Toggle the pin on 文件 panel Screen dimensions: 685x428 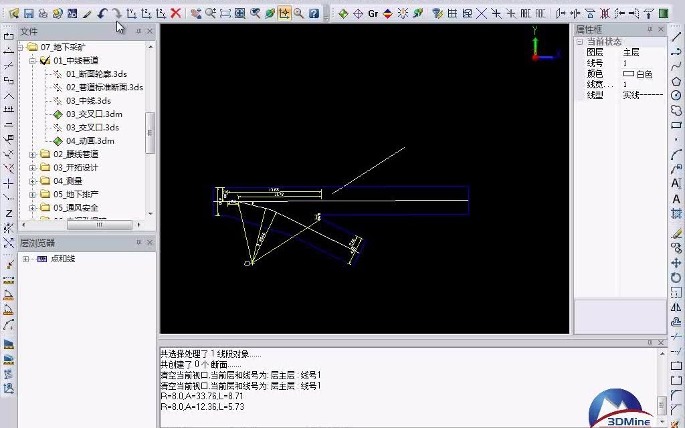click(x=140, y=30)
